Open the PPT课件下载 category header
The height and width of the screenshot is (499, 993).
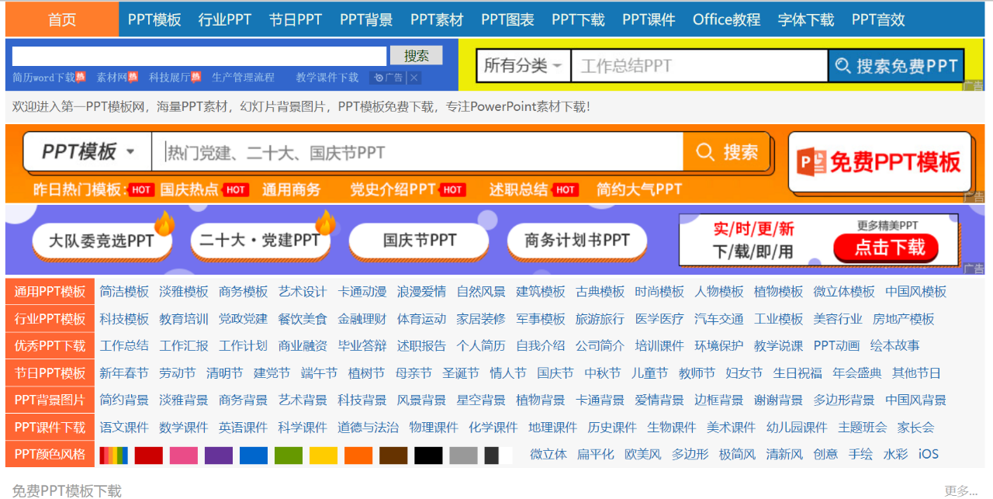pos(50,428)
